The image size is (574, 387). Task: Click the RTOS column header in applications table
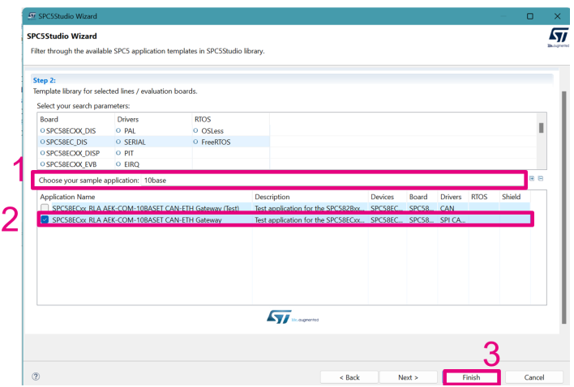pyautogui.click(x=479, y=197)
